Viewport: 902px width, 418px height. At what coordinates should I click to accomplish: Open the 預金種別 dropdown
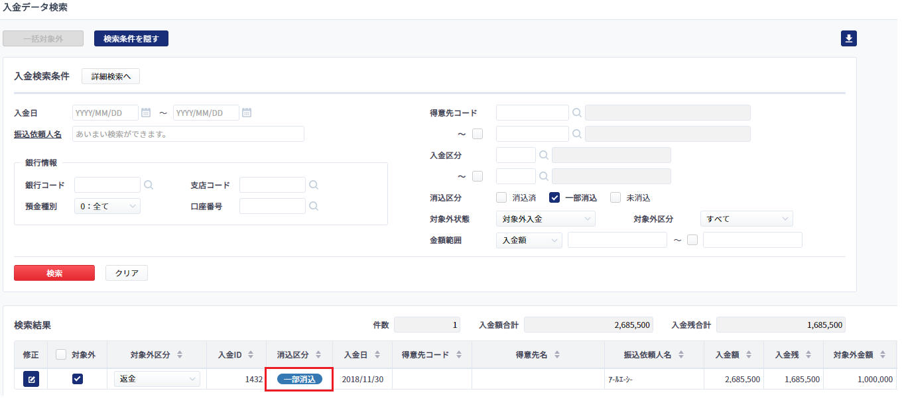107,206
